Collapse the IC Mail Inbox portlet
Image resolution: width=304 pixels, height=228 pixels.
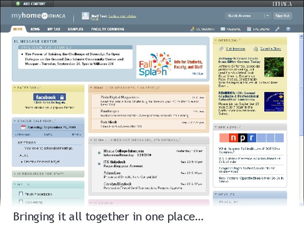pos(91,140)
